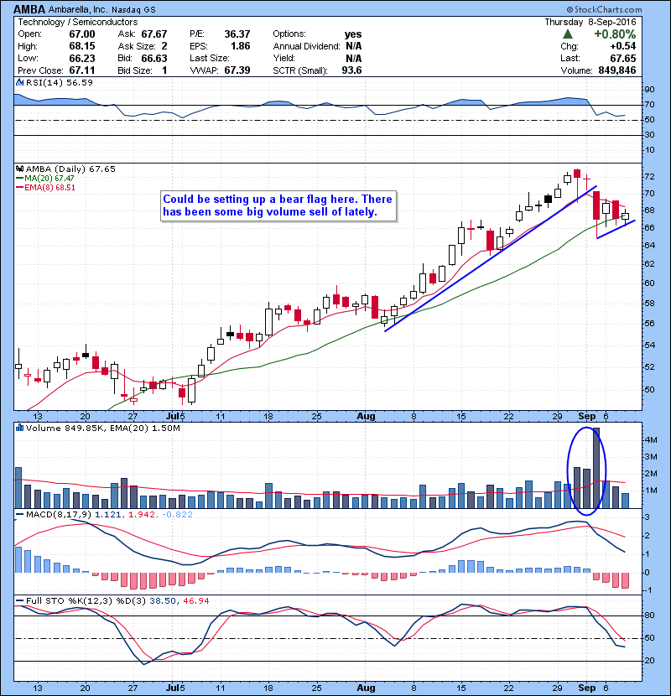Click the blue bear flag annotation text
The width and height of the screenshot is (671, 696).
click(x=278, y=205)
